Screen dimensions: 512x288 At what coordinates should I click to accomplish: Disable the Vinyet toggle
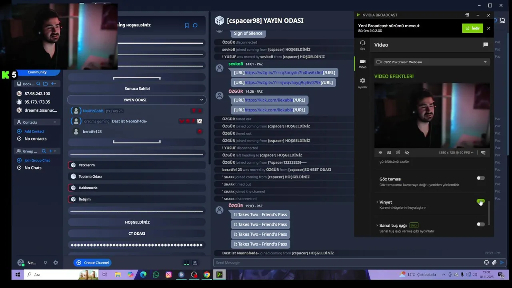pyautogui.click(x=481, y=201)
